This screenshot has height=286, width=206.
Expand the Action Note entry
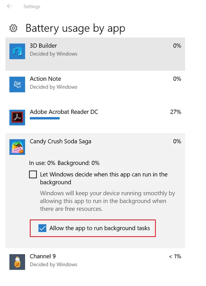coord(103,83)
